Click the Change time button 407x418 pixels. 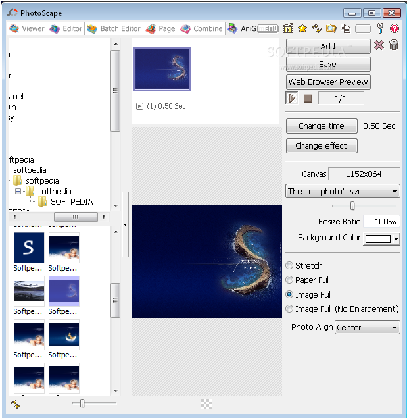322,126
